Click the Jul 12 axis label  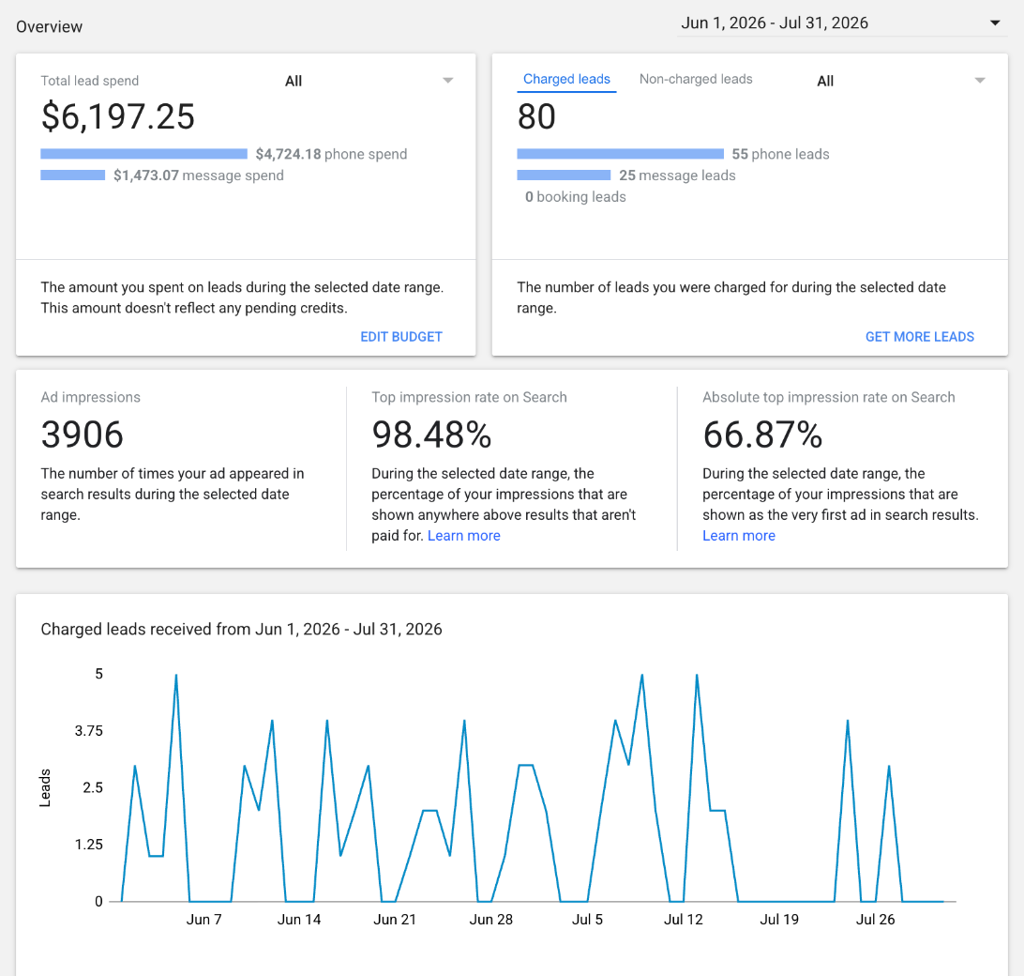[x=683, y=919]
